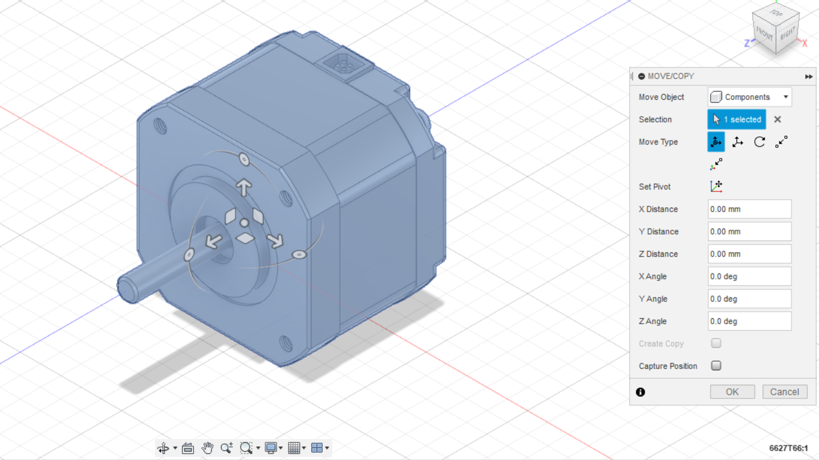
Task: Click the Z Angle input field
Action: 750,321
